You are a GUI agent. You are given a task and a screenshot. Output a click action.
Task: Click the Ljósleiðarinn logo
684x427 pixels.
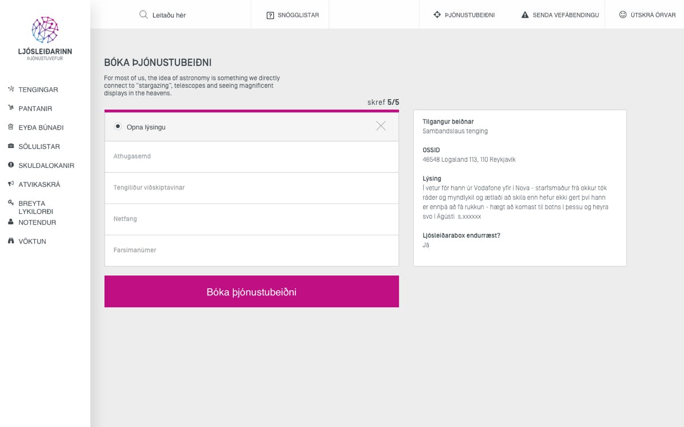[45, 38]
